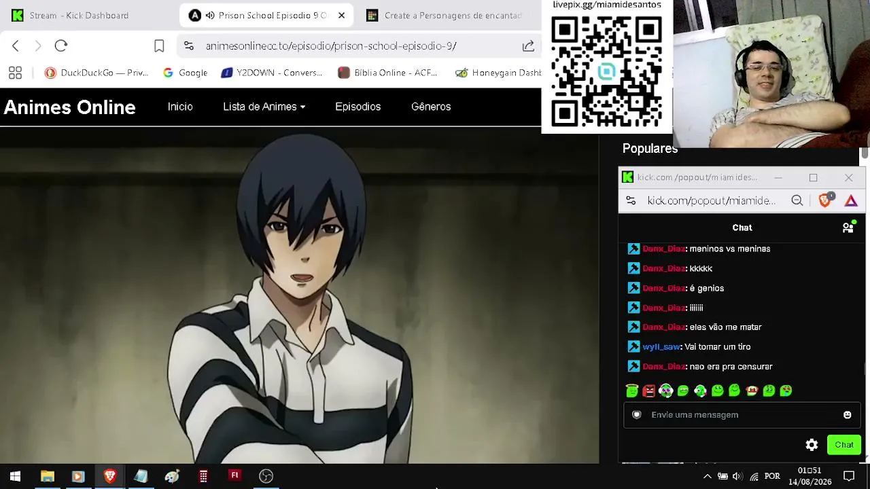The width and height of the screenshot is (870, 489).
Task: Click Danx_Diaz on 'meninos vs meninas' message
Action: tap(663, 249)
